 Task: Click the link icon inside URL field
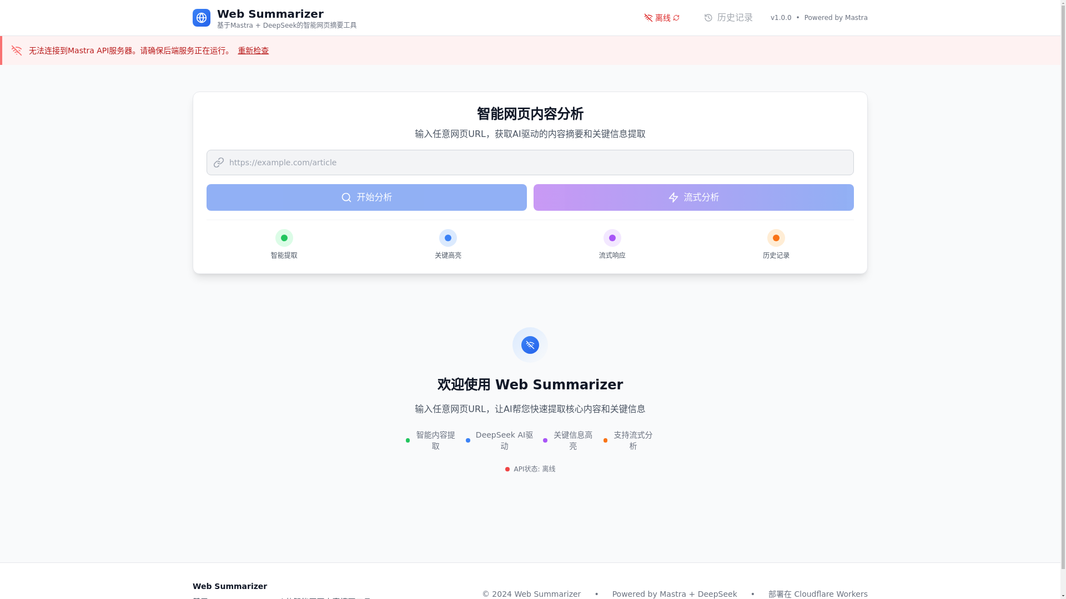[x=219, y=163]
